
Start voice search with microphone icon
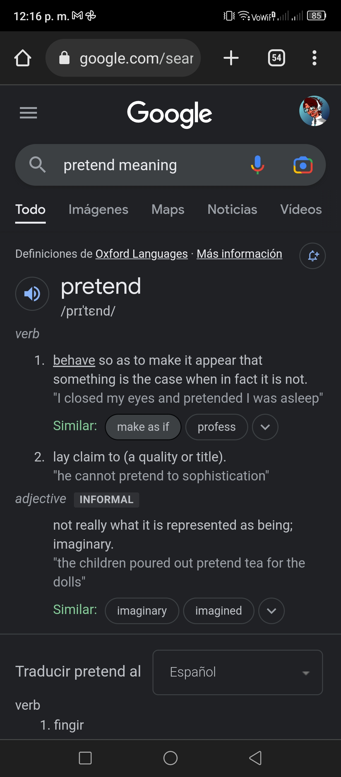pos(258,165)
